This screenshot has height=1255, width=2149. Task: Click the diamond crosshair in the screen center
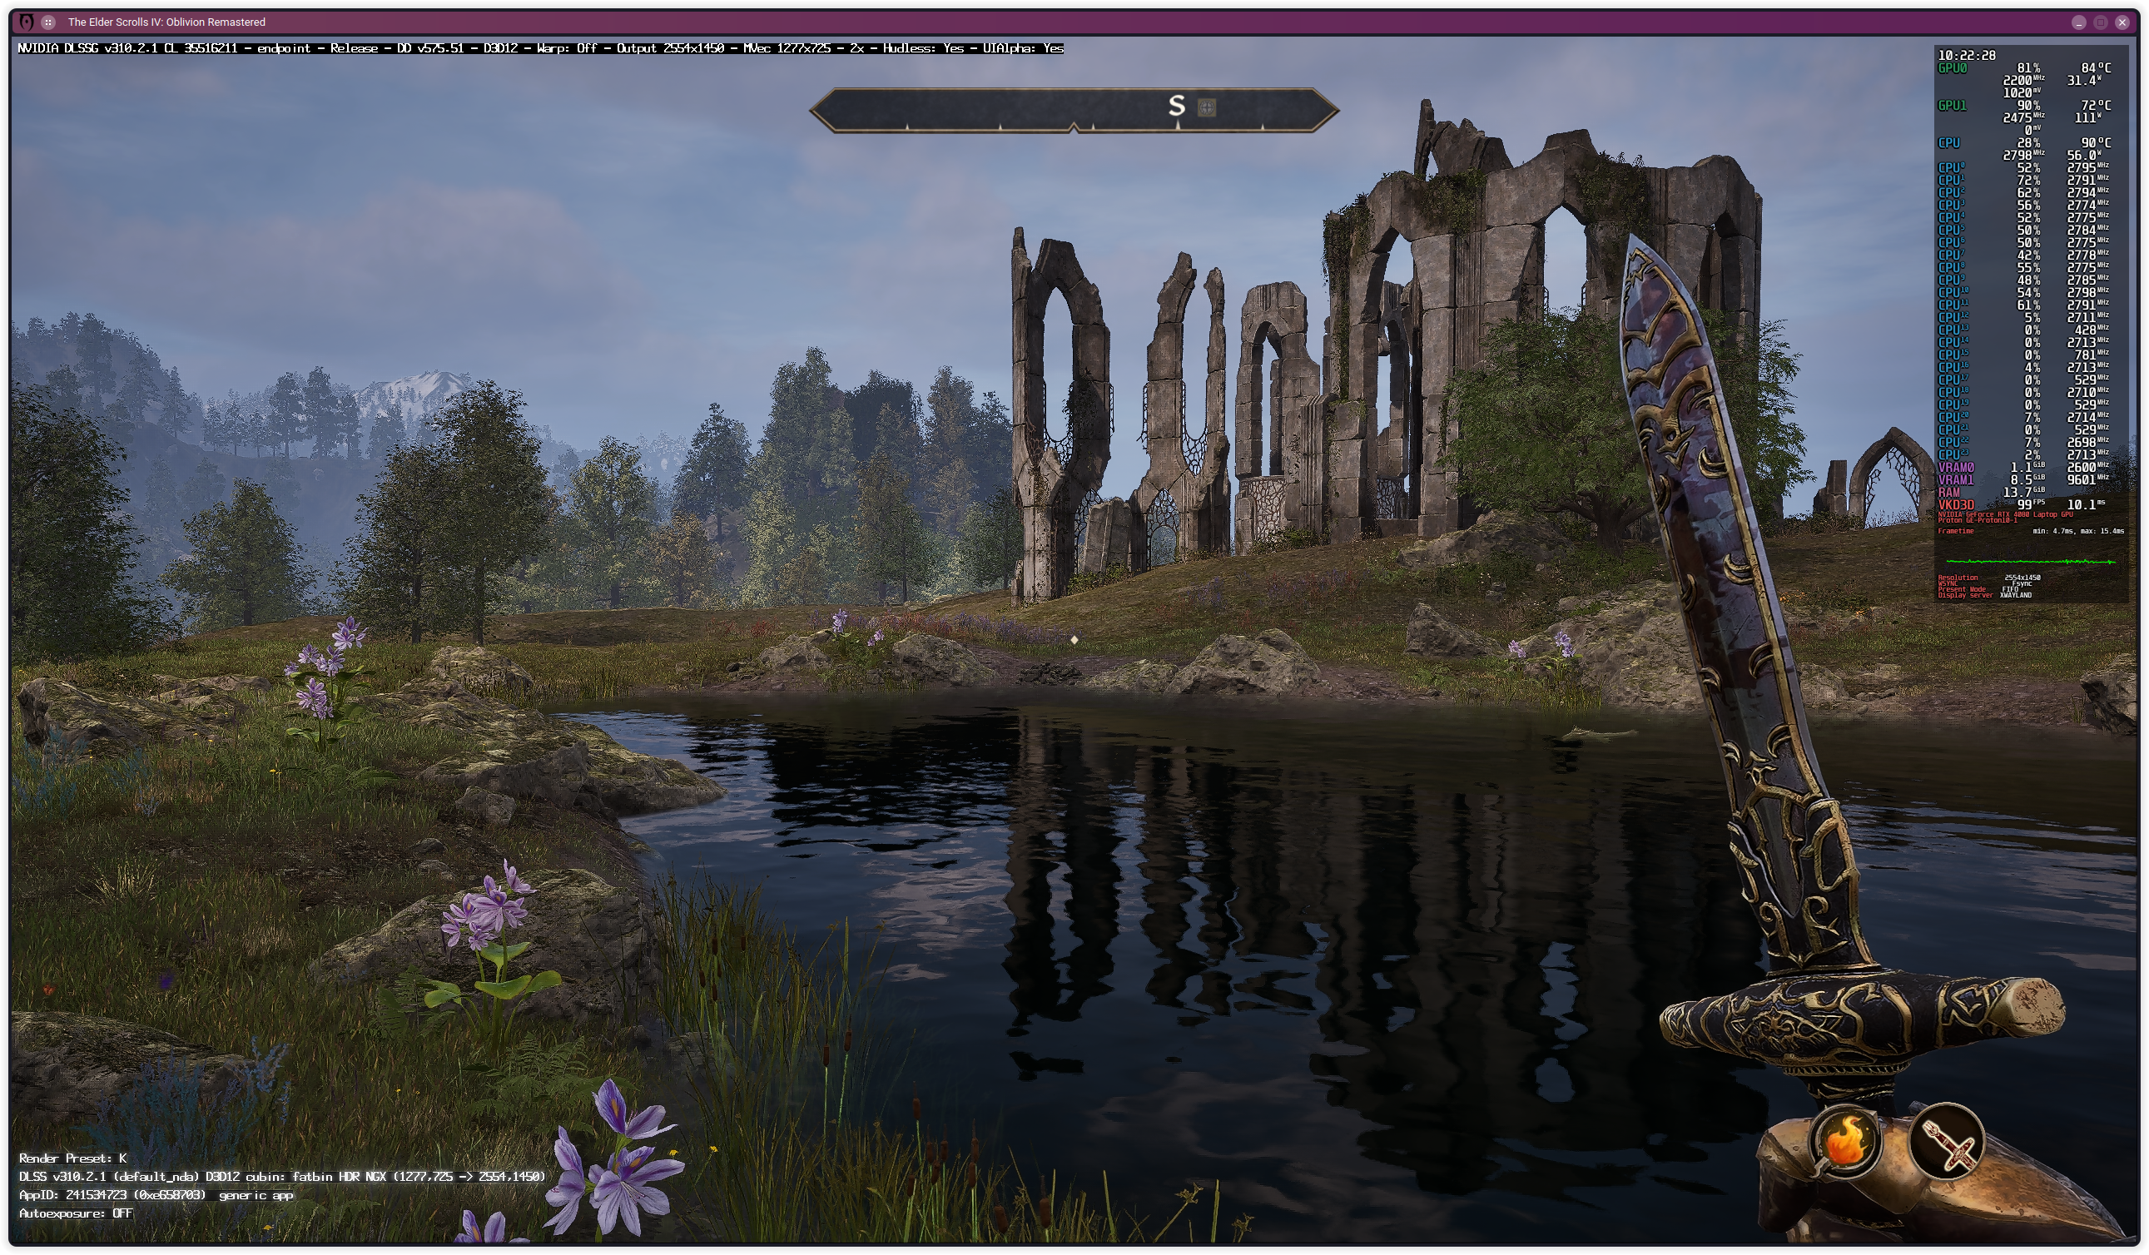(x=1074, y=639)
